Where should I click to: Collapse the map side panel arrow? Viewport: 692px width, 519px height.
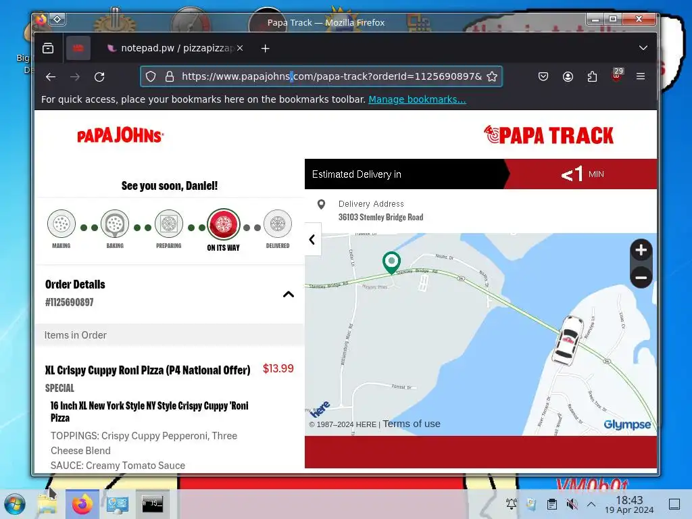[312, 239]
